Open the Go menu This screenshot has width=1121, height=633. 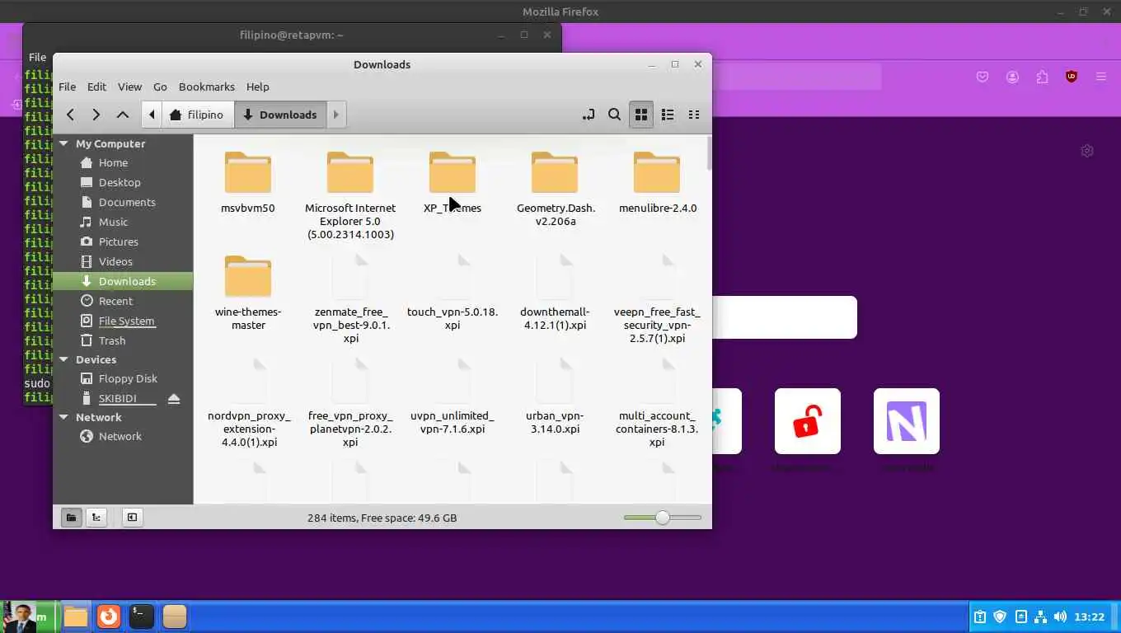pyautogui.click(x=160, y=87)
